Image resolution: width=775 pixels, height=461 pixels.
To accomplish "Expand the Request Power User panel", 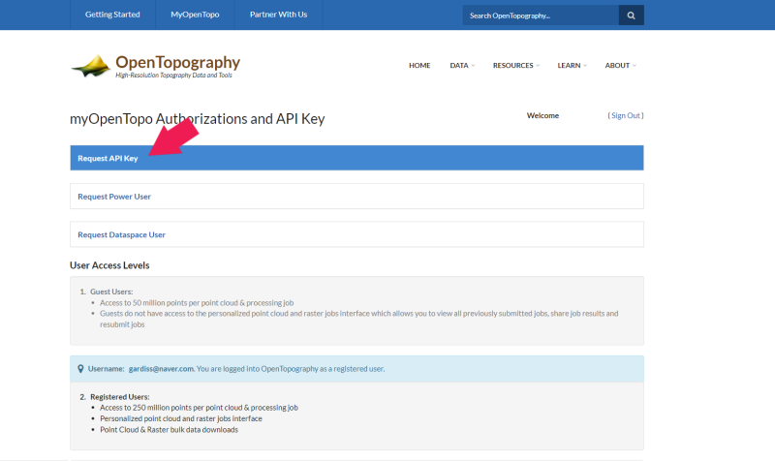I will (x=356, y=197).
